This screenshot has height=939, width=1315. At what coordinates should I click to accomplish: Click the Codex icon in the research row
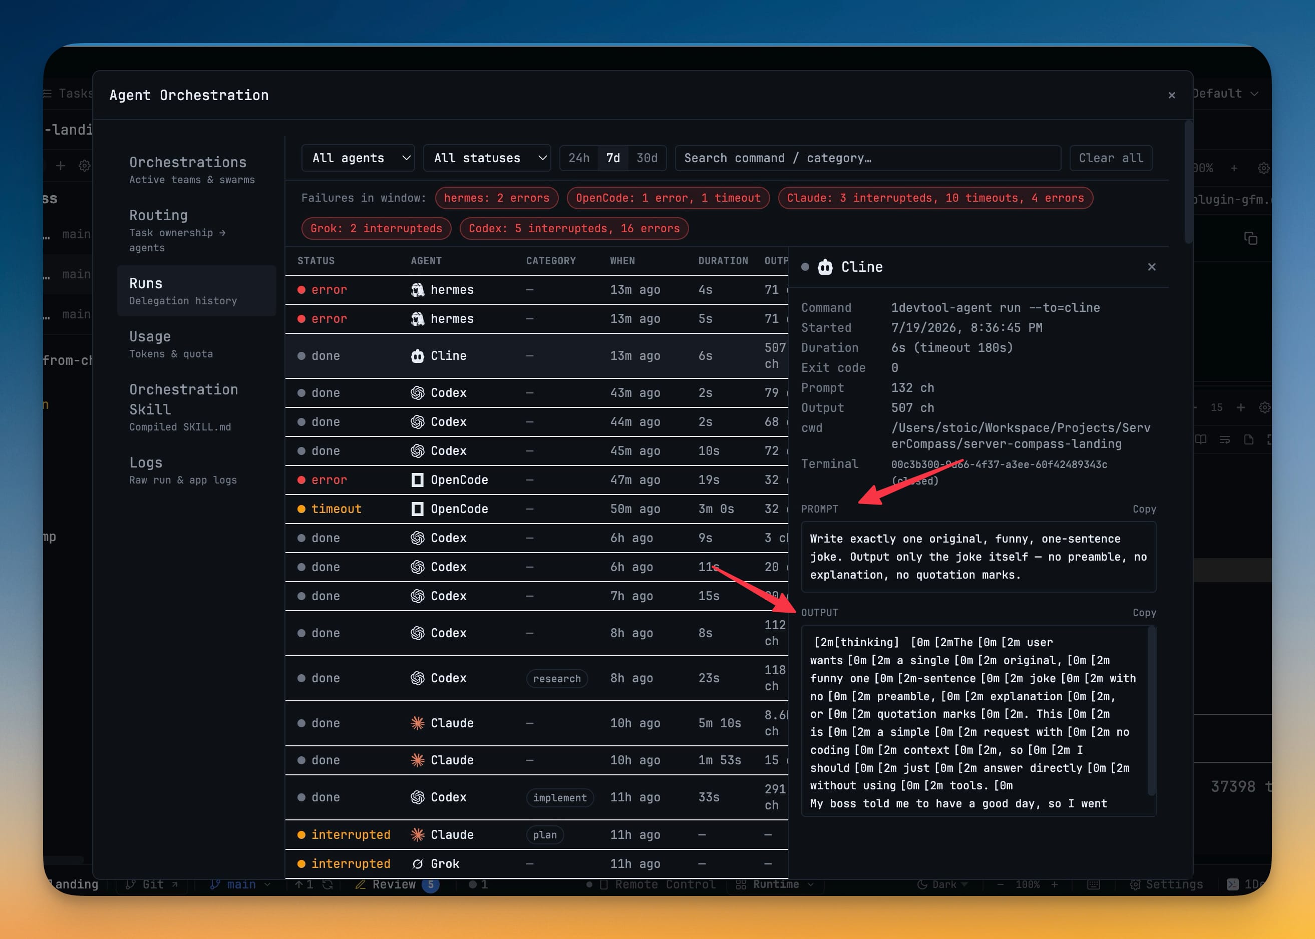(417, 678)
